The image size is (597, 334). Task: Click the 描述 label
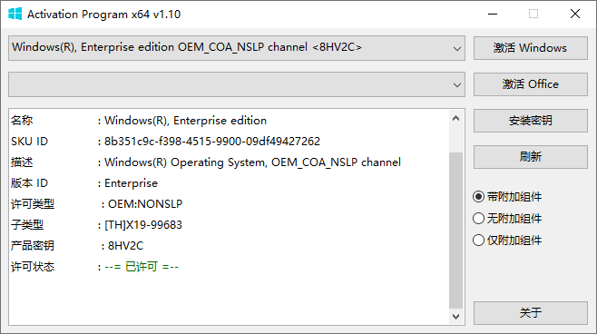[x=22, y=162]
